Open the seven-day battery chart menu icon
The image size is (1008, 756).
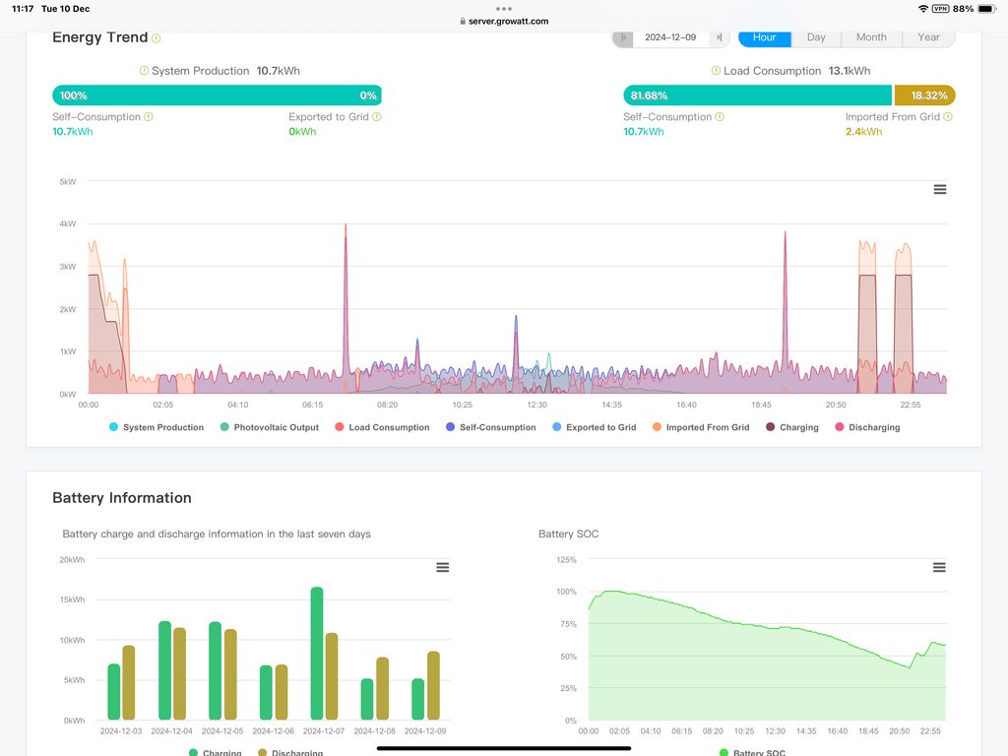click(442, 567)
